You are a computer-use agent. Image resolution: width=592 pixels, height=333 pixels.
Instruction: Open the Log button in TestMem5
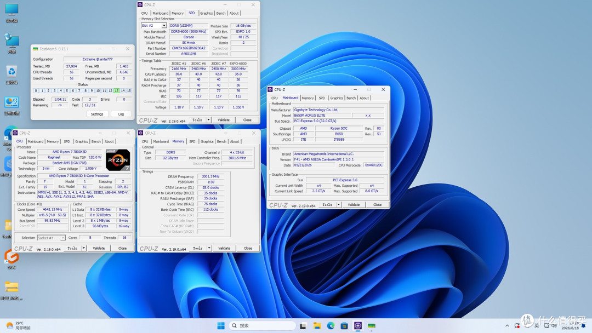coord(121,114)
